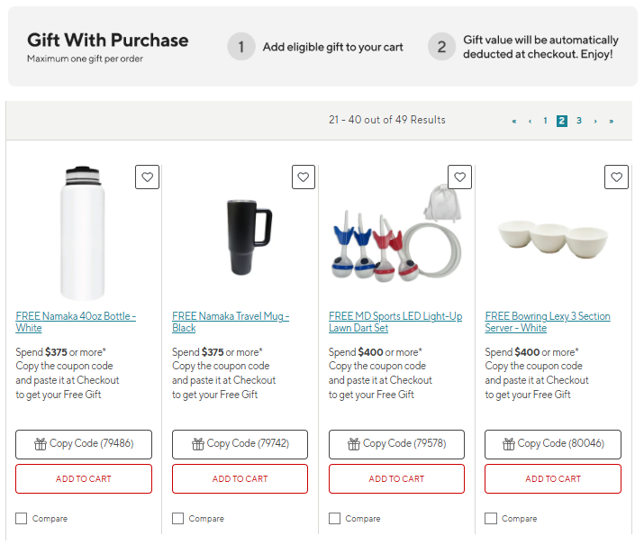Copy Code 79486 for Namaka Bottle

tap(84, 444)
